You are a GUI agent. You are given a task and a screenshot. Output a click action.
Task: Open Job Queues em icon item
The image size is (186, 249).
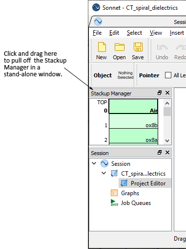tap(114, 203)
